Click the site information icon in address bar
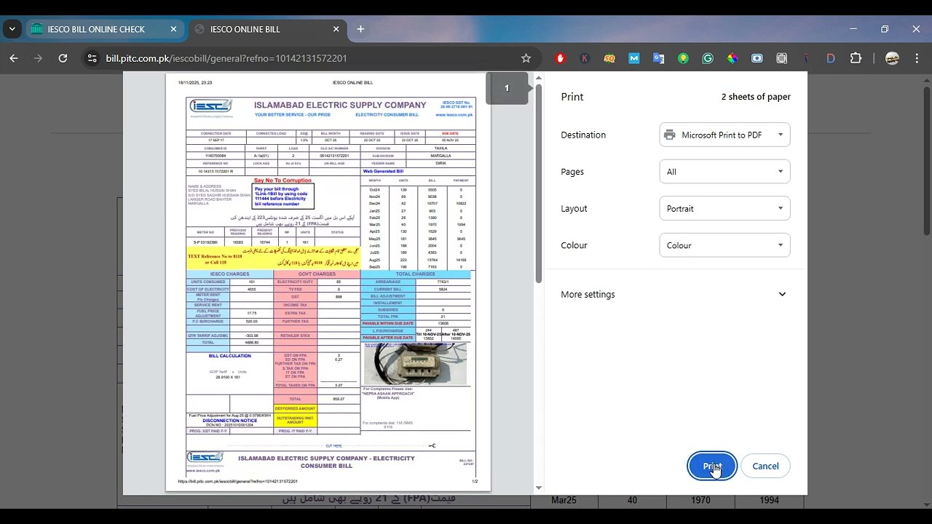 tap(92, 58)
